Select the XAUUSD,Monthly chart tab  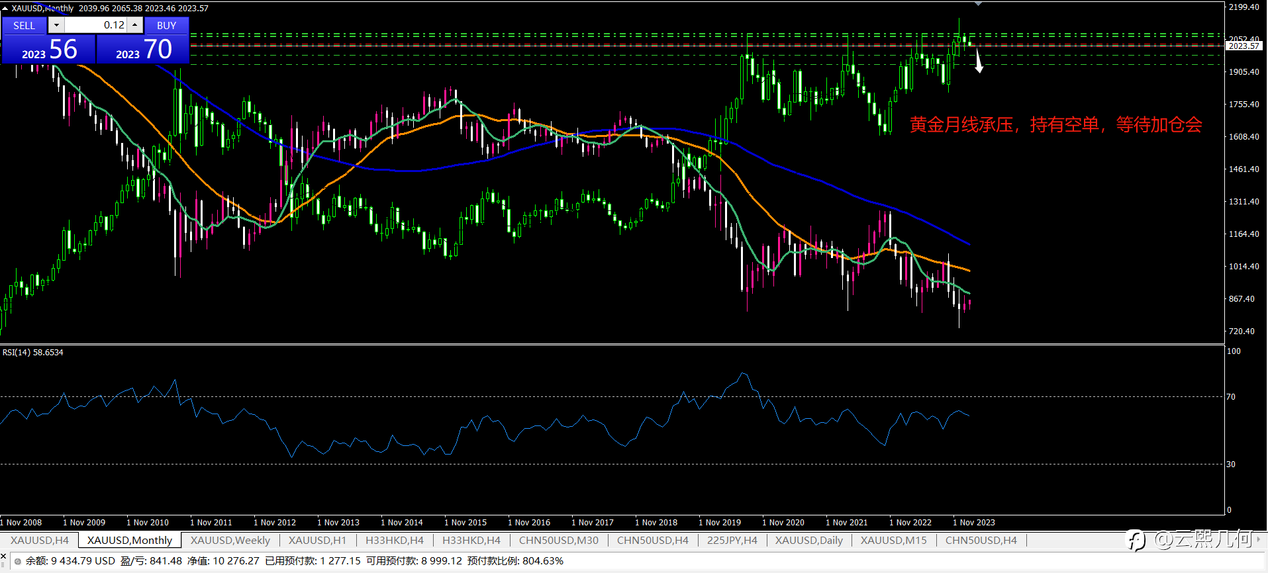click(130, 540)
